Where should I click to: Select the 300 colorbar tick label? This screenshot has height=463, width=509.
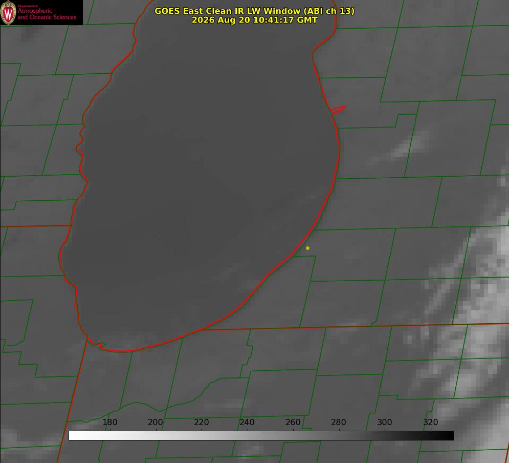385,422
